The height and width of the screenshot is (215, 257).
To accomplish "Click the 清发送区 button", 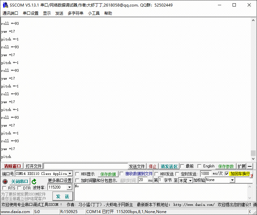I will click(169, 166).
